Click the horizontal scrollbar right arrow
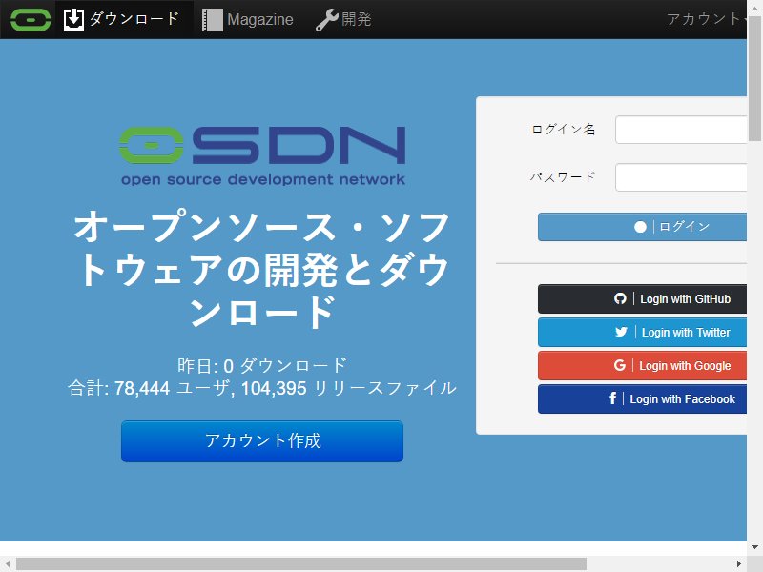 tap(739, 564)
